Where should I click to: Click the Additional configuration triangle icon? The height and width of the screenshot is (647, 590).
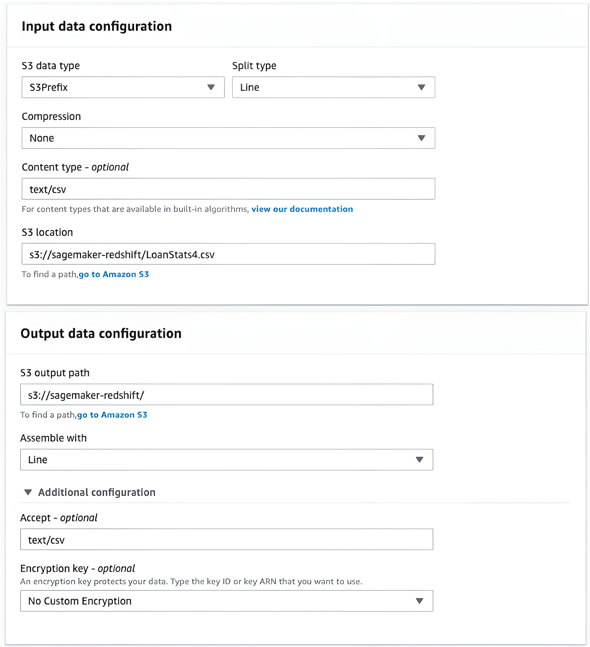[x=28, y=492]
